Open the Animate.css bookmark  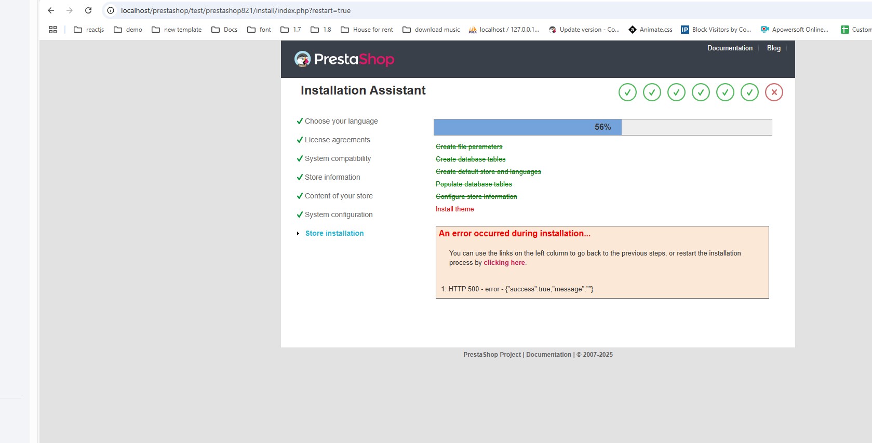[650, 30]
